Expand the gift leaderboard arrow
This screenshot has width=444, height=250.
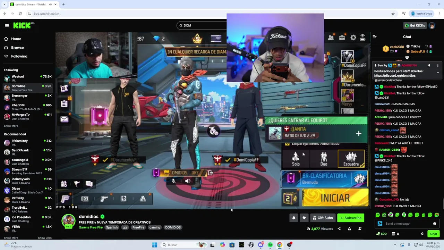(407, 58)
